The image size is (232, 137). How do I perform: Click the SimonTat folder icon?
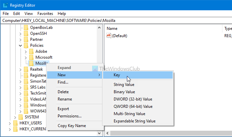coord(26,81)
